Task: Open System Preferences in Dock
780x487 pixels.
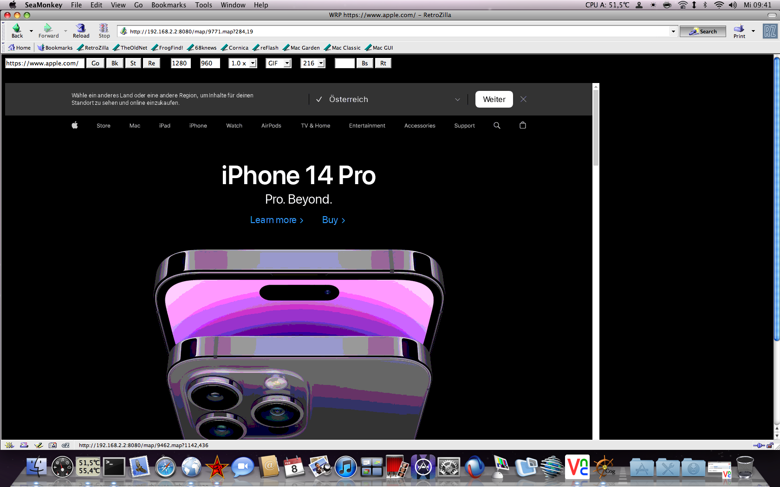Action: (449, 467)
